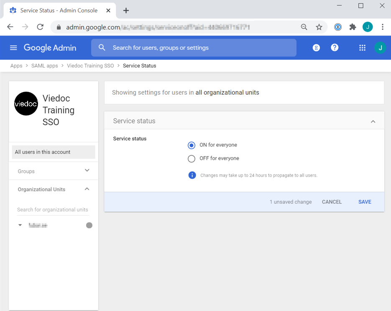Open the Google apps grid launcher
Image resolution: width=391 pixels, height=311 pixels.
362,48
